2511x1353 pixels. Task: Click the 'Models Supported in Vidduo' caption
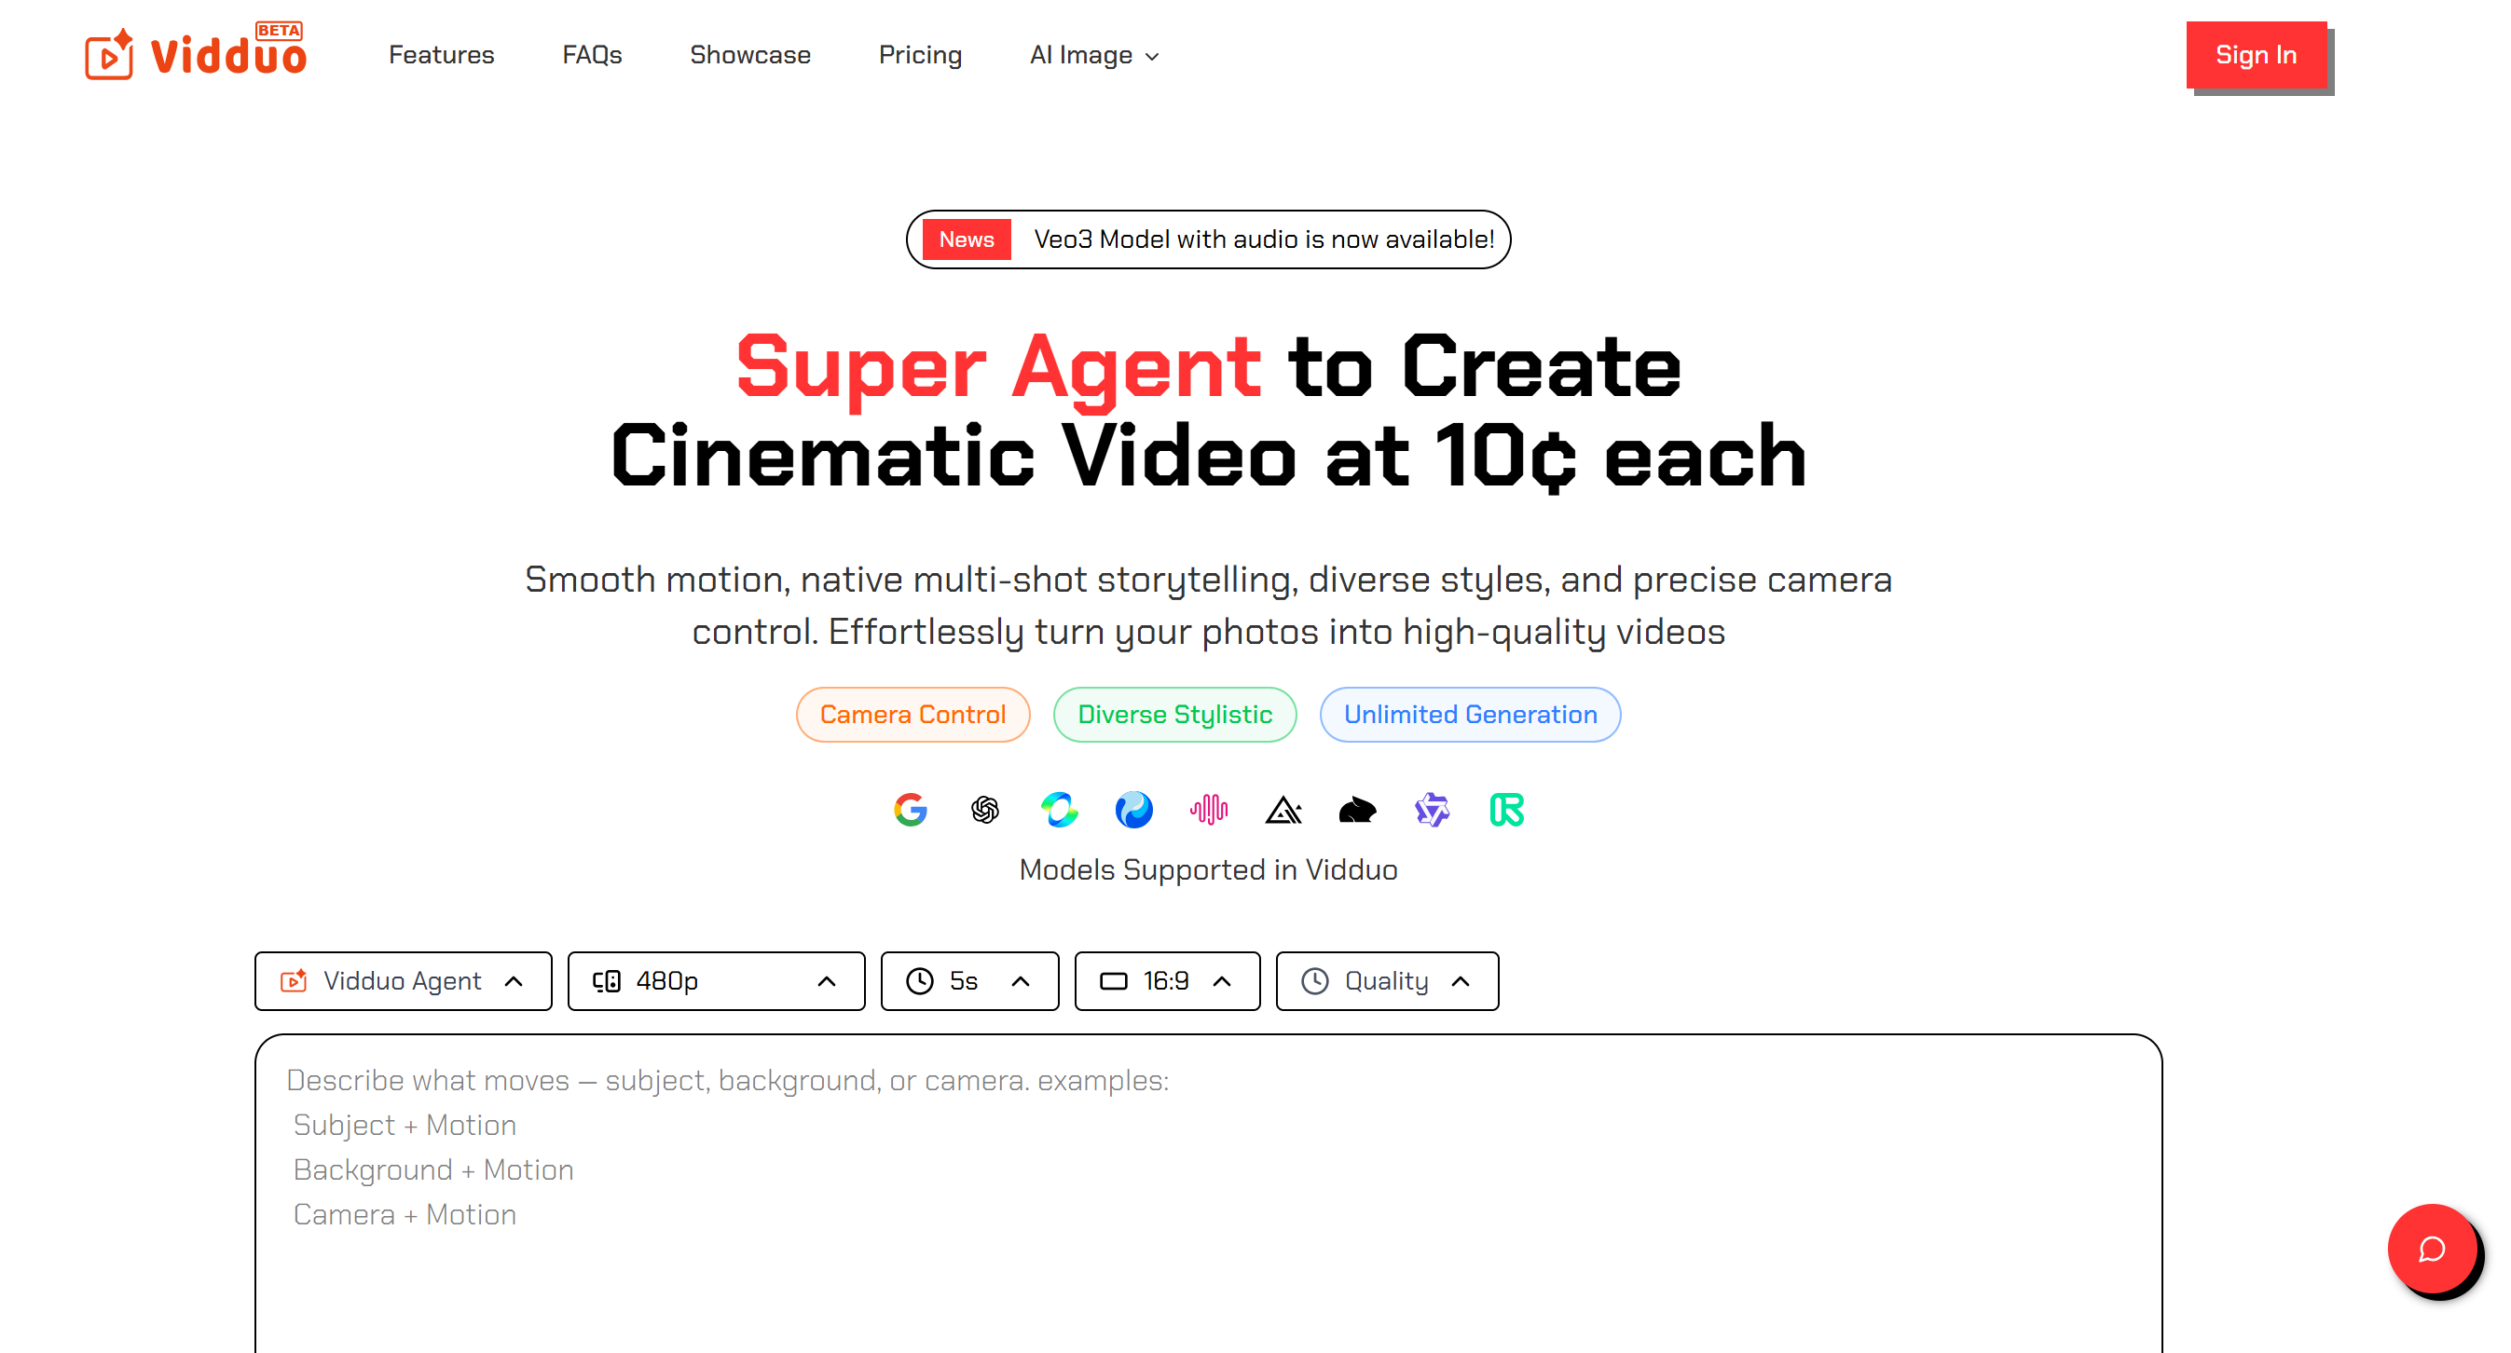pyautogui.click(x=1209, y=869)
